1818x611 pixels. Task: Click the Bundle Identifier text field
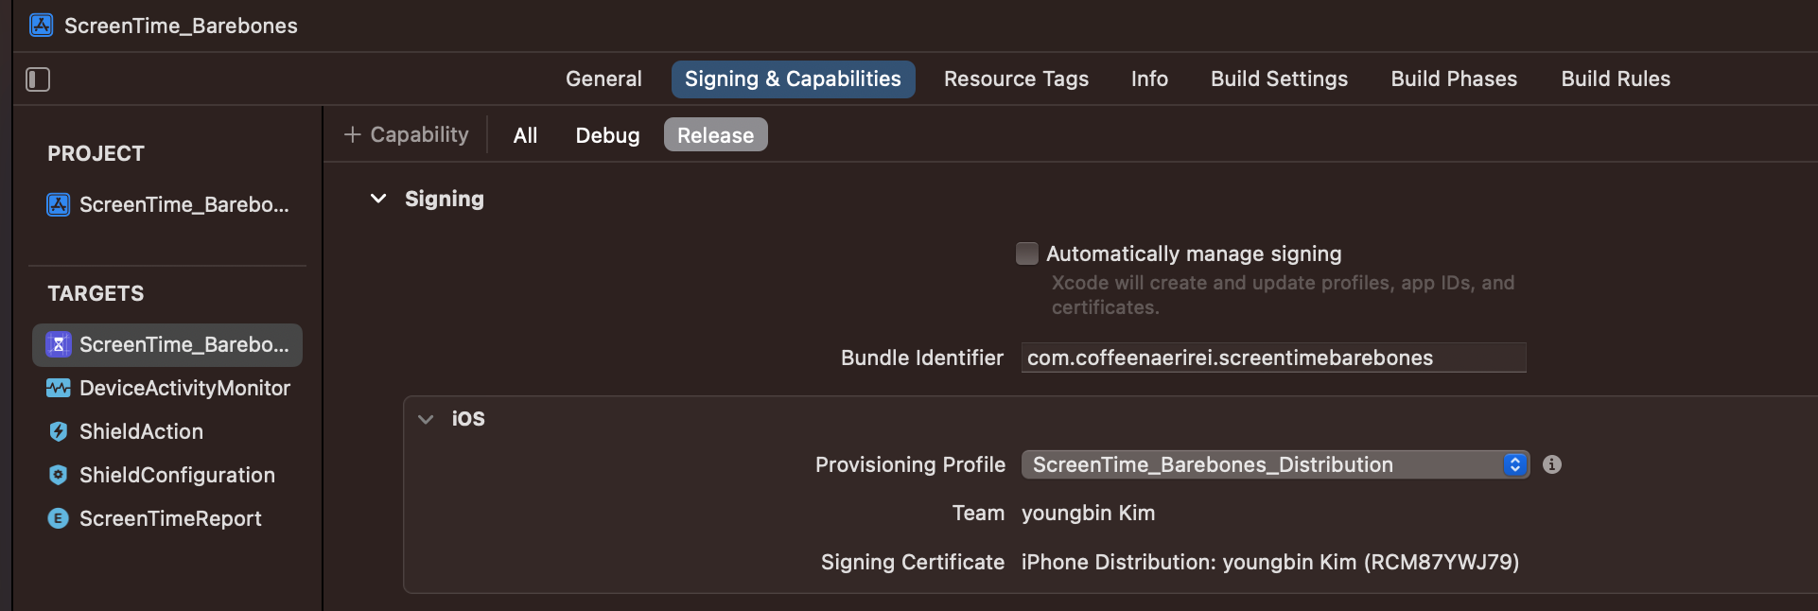coord(1273,358)
